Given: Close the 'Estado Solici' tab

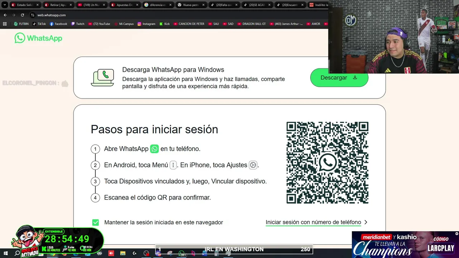Looking at the screenshot, I should (37, 5).
